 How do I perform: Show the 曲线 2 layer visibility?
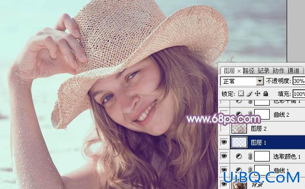[224, 114]
